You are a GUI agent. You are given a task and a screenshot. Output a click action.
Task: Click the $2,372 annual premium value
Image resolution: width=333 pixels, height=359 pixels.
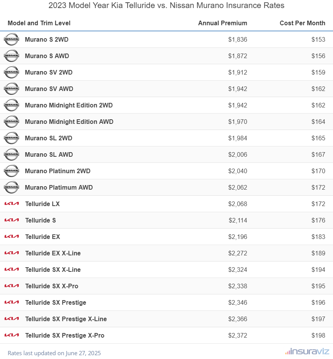238,335
